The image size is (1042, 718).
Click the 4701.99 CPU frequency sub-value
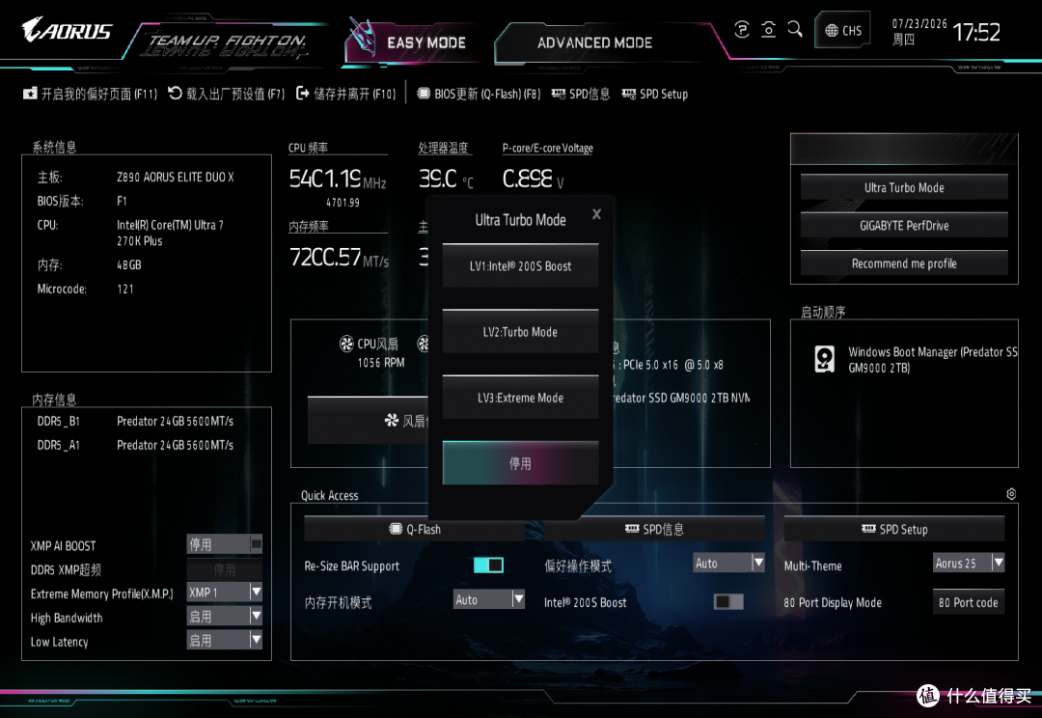click(343, 202)
